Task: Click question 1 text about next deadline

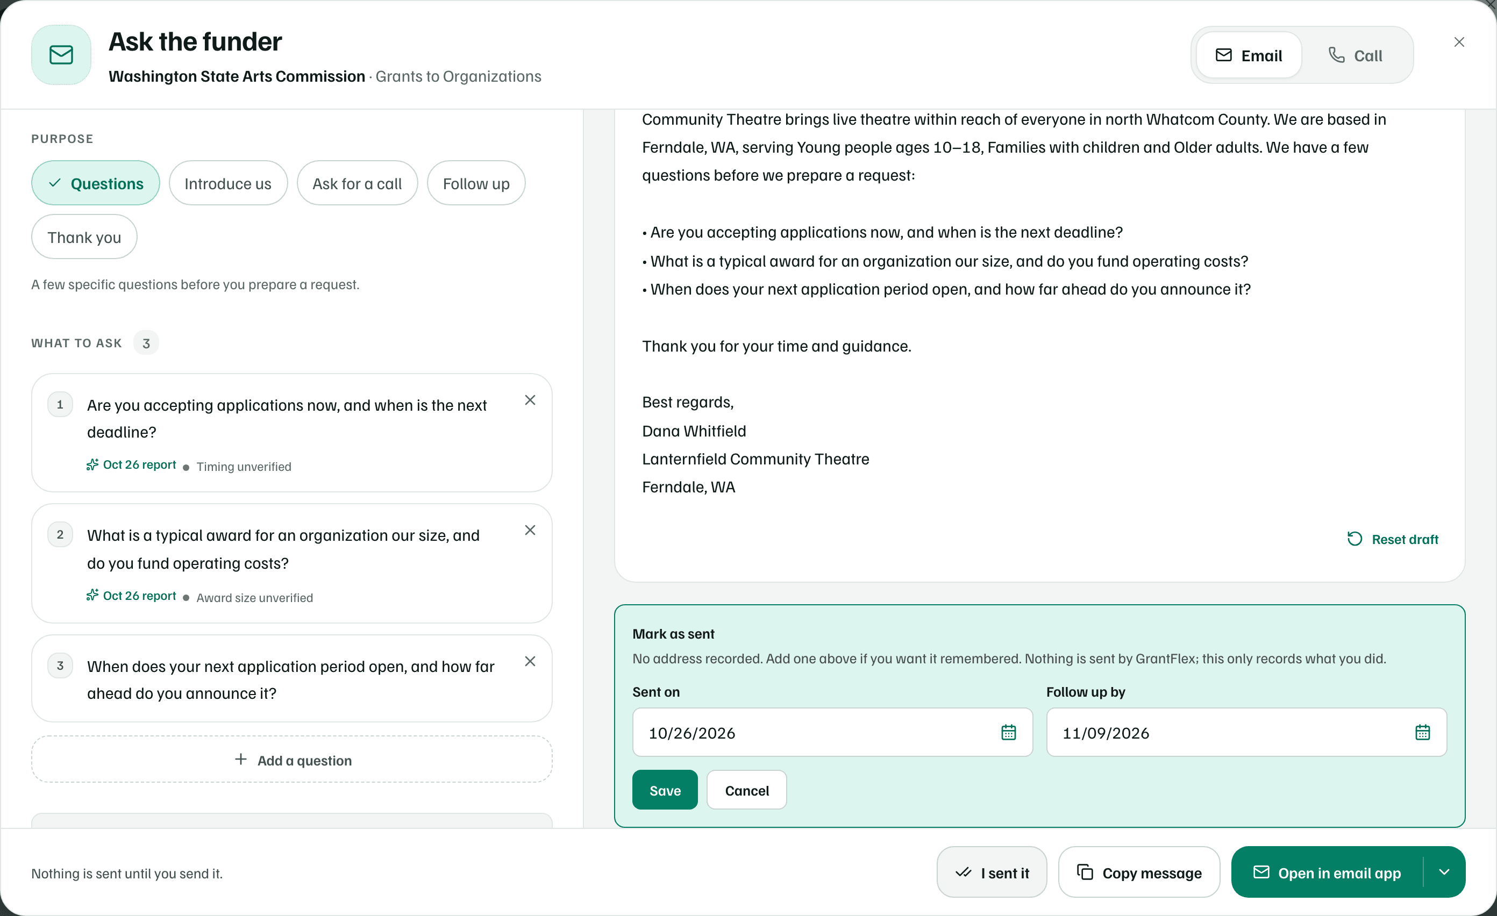Action: 287,419
